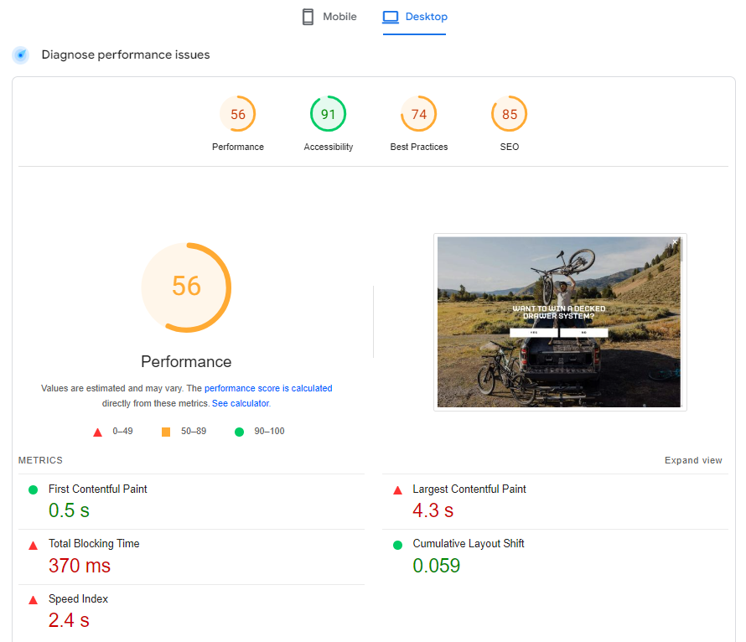This screenshot has width=746, height=642.
Task: Select the Cumulative Layout Shift metric value
Action: click(436, 566)
